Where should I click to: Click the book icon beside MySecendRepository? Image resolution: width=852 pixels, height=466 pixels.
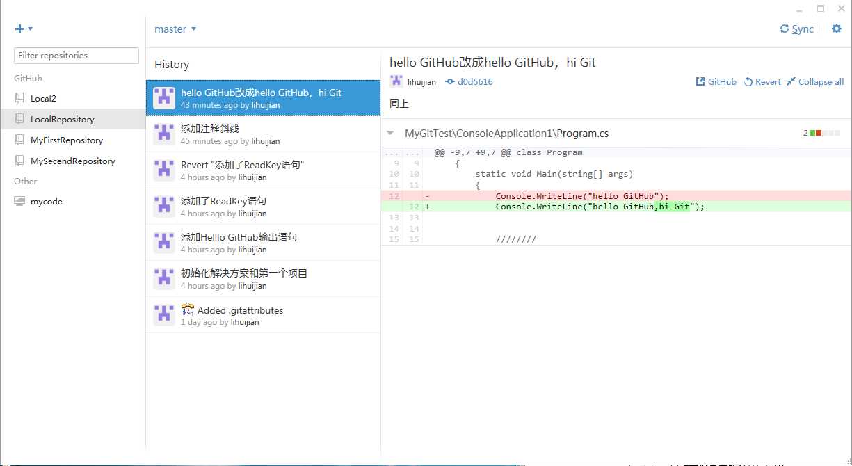19,161
